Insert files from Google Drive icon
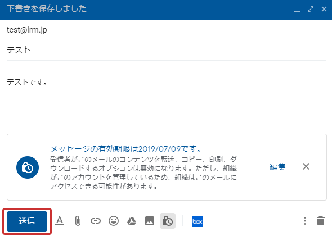The width and height of the screenshot is (332, 236). pyautogui.click(x=132, y=221)
